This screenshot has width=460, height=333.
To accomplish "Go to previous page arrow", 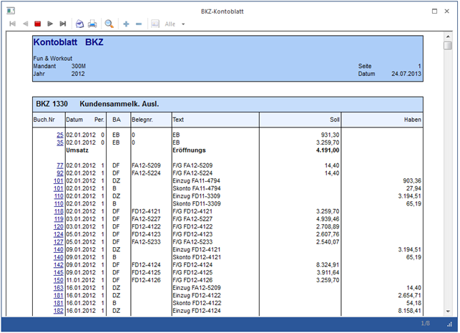I will (x=26, y=24).
